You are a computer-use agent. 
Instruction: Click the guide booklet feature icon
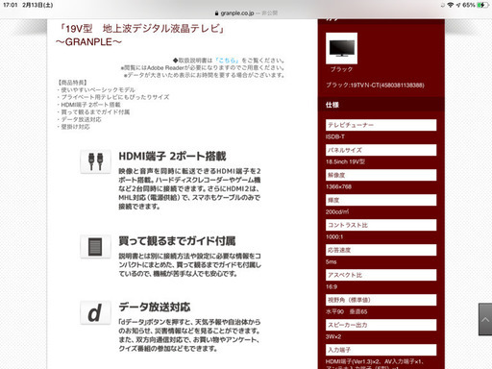pyautogui.click(x=95, y=246)
